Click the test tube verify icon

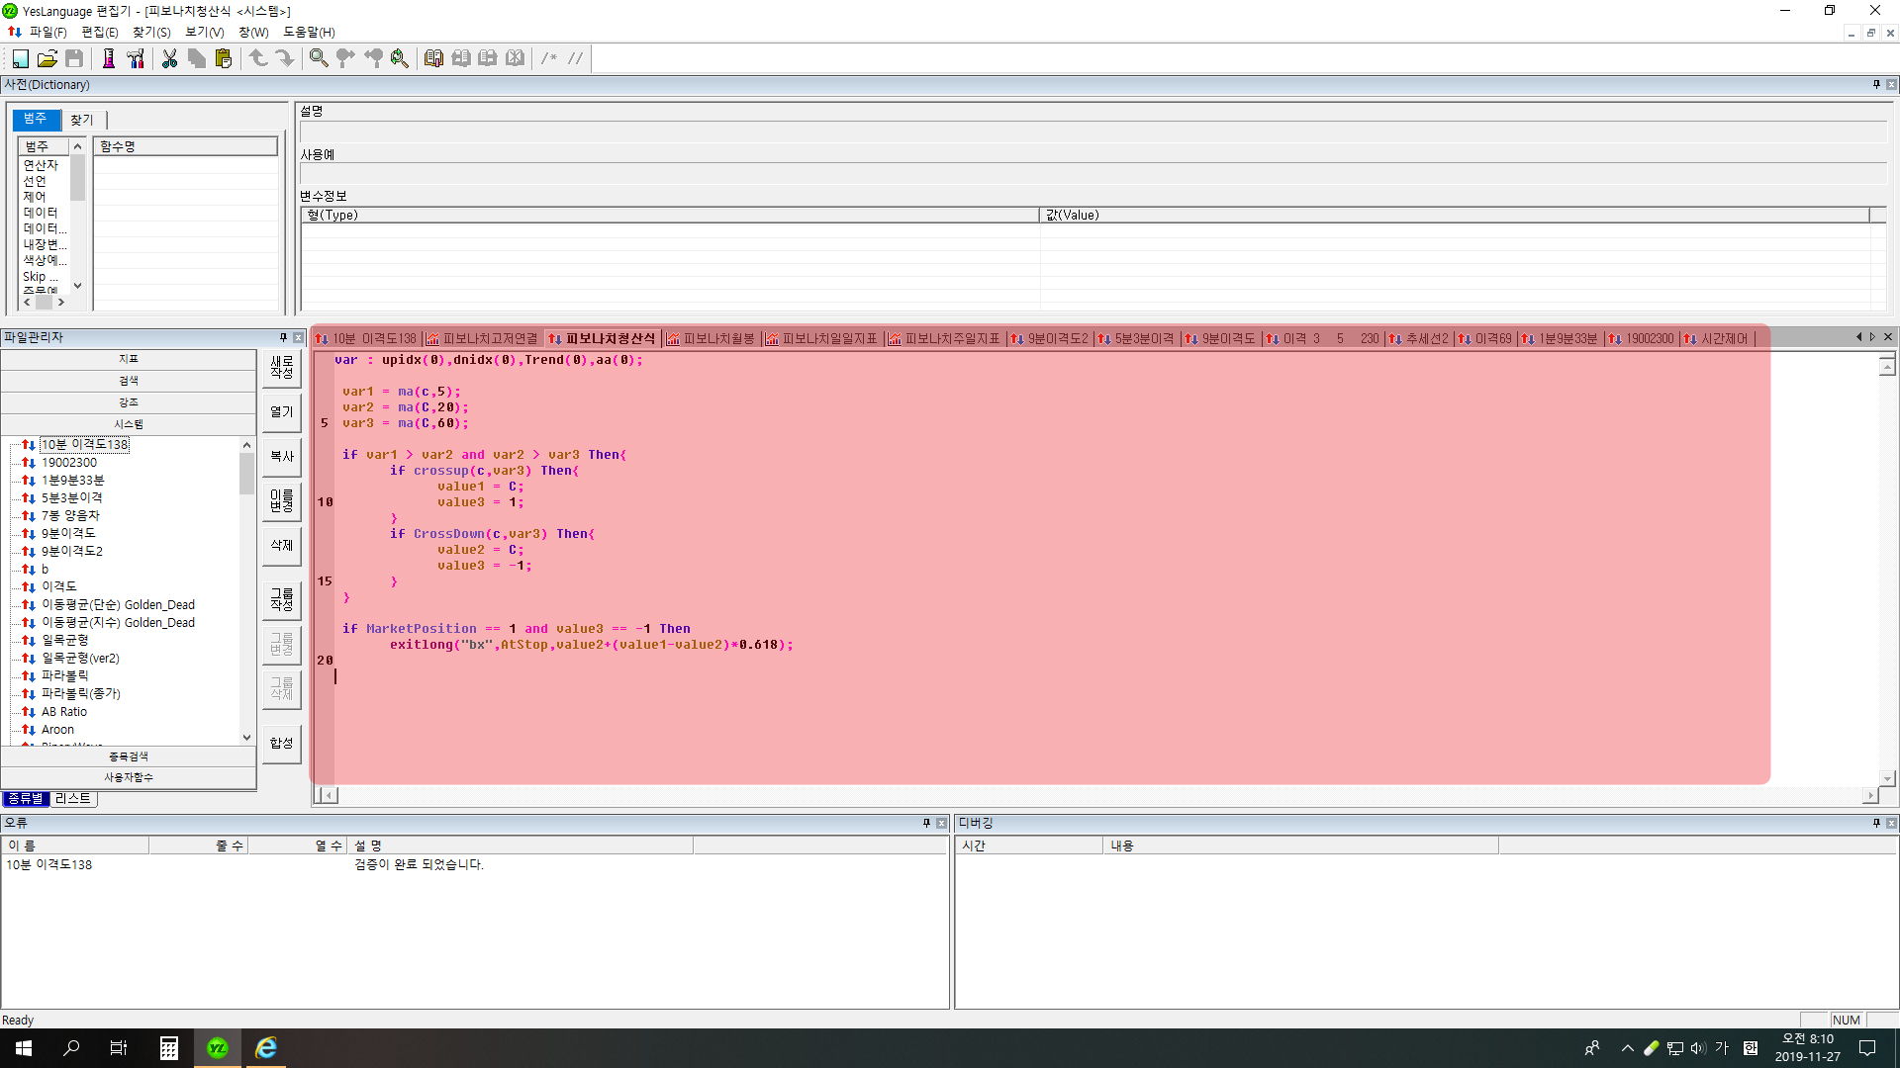point(108,58)
